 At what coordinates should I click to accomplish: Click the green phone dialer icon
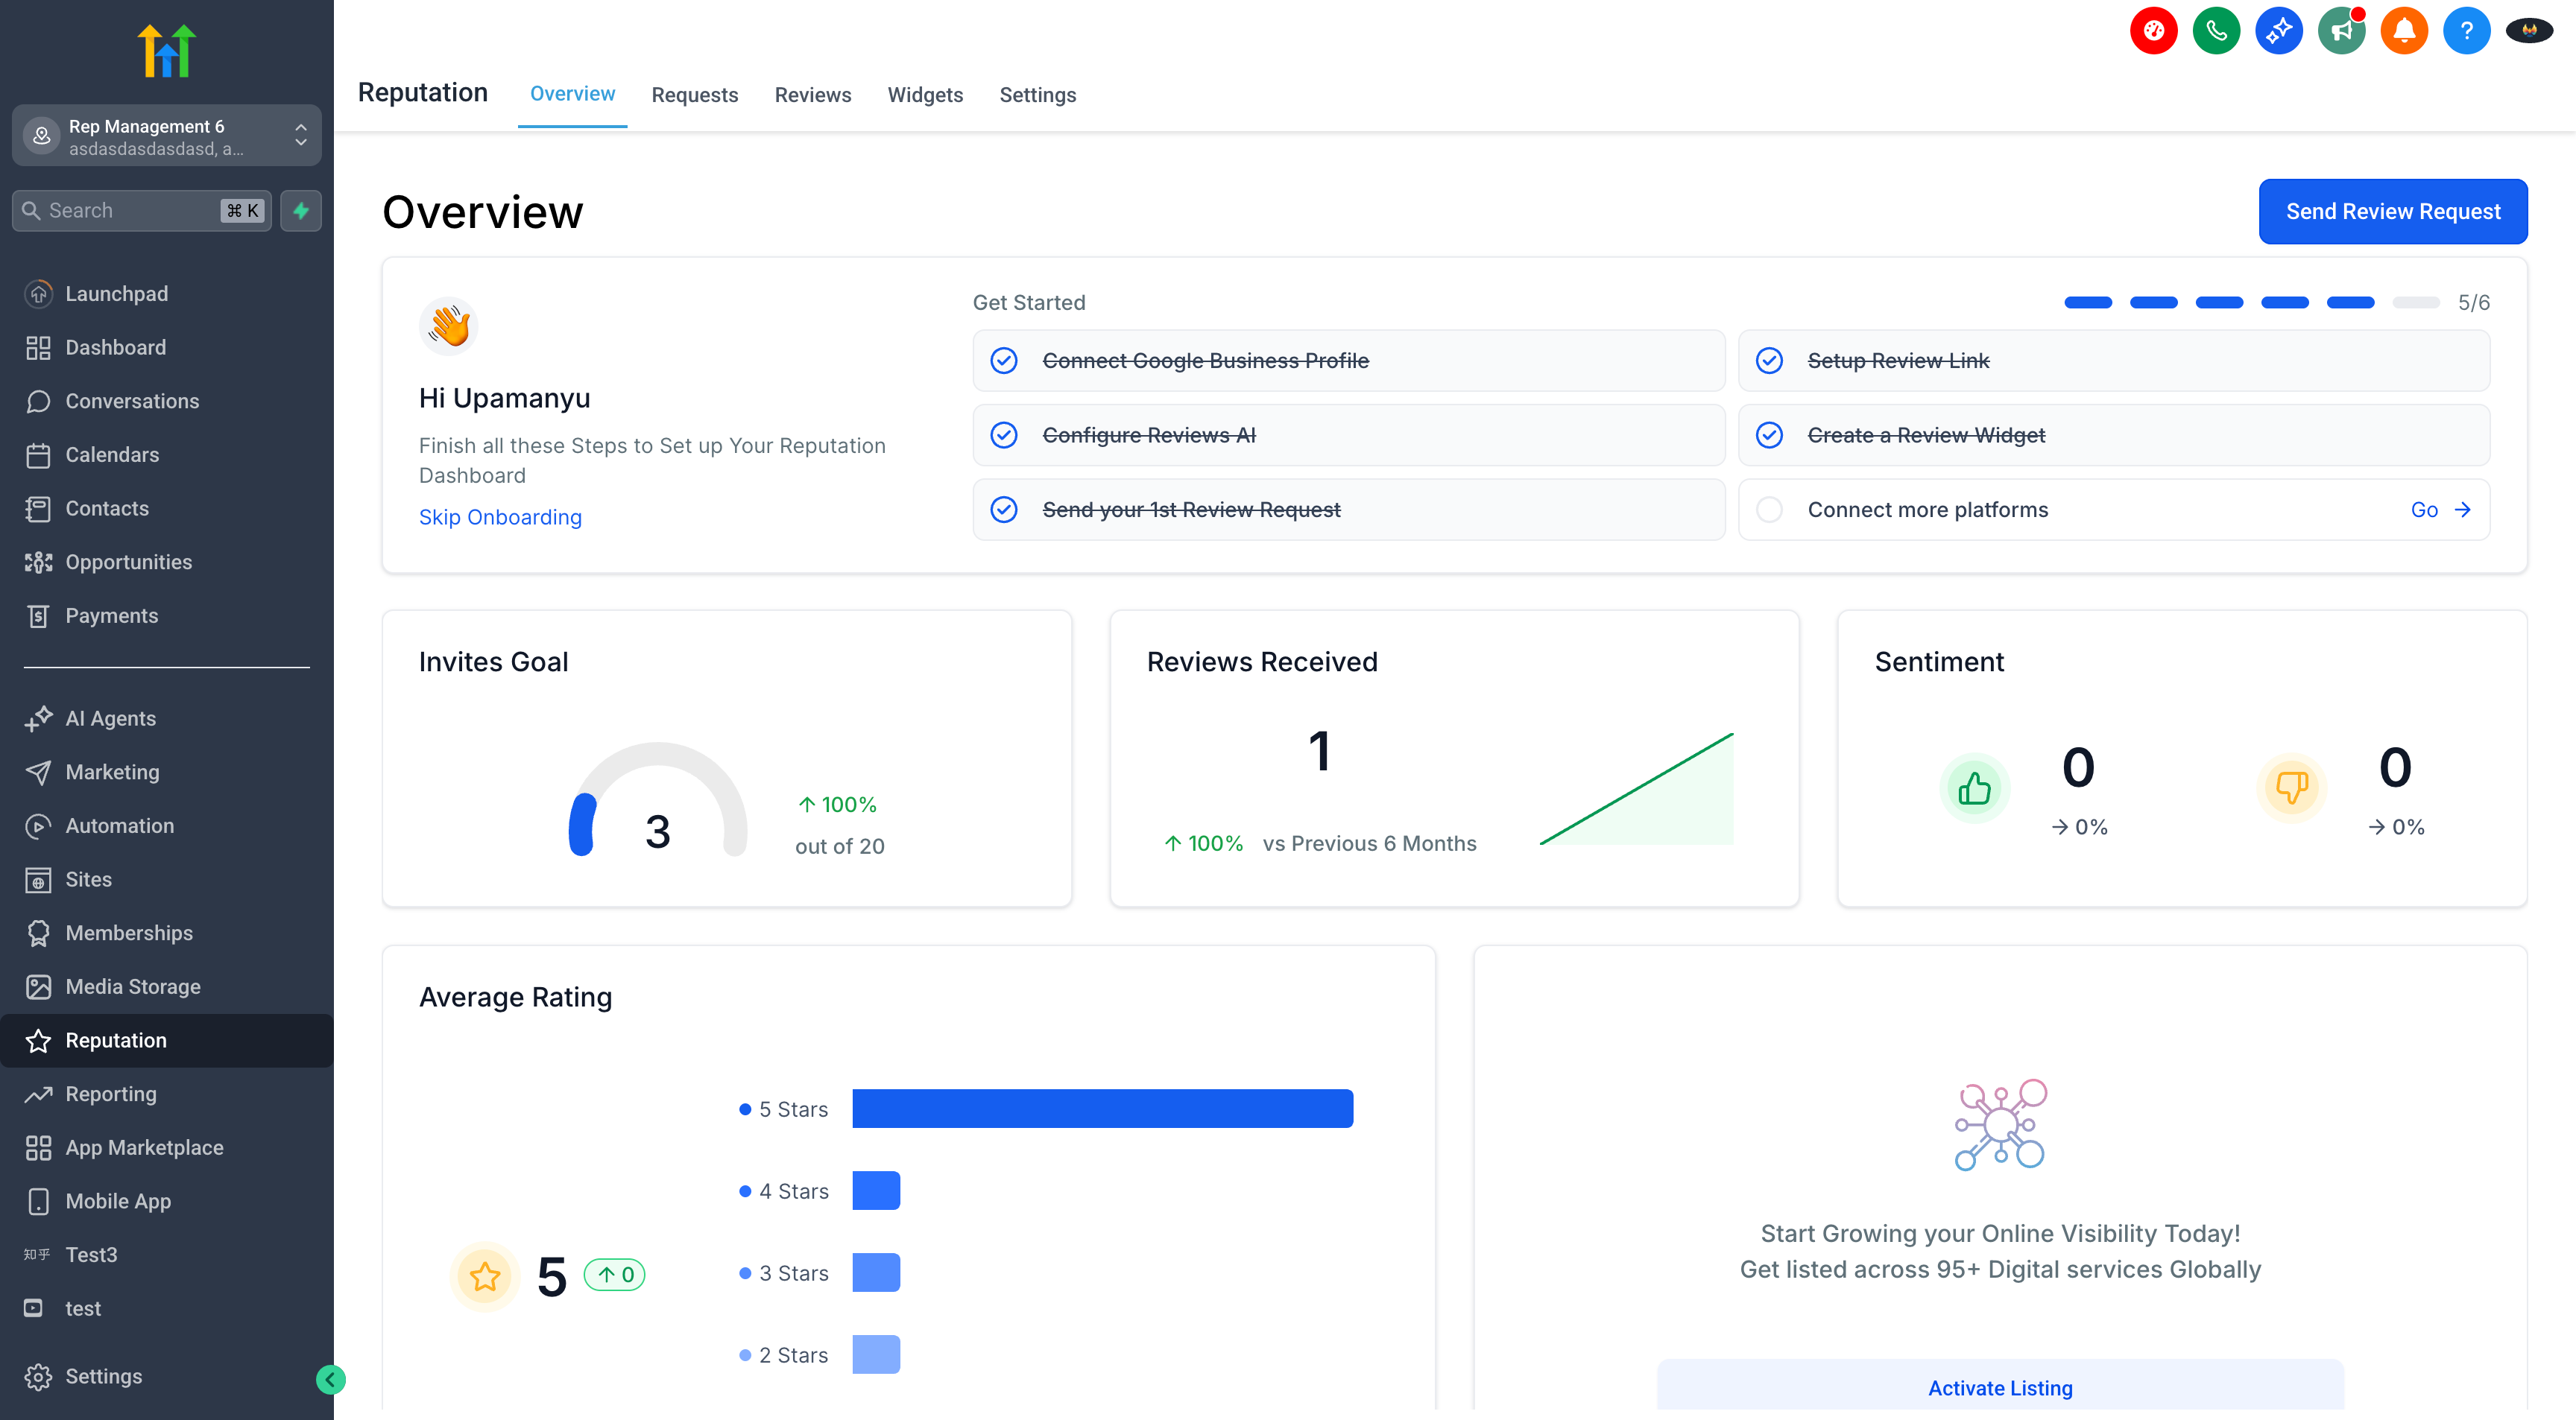tap(2216, 31)
